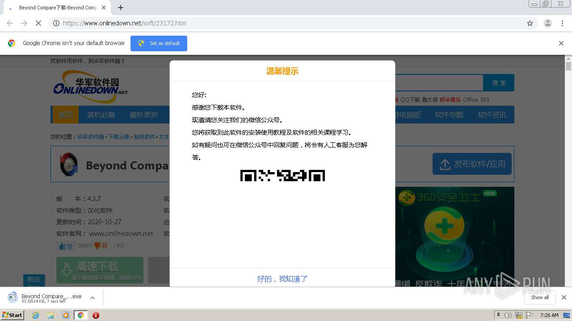Open the media player taskbar icon

coord(66,315)
